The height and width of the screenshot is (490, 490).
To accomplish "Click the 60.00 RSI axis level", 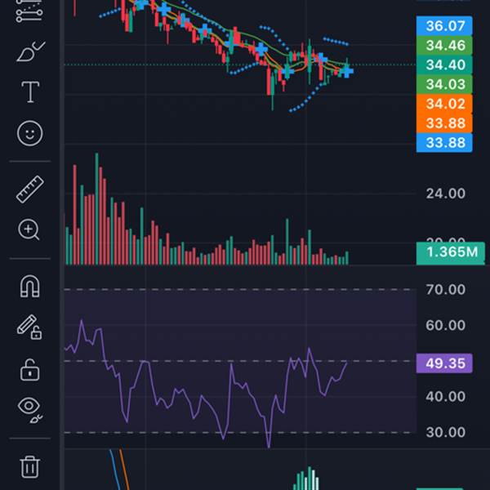I will (x=445, y=325).
